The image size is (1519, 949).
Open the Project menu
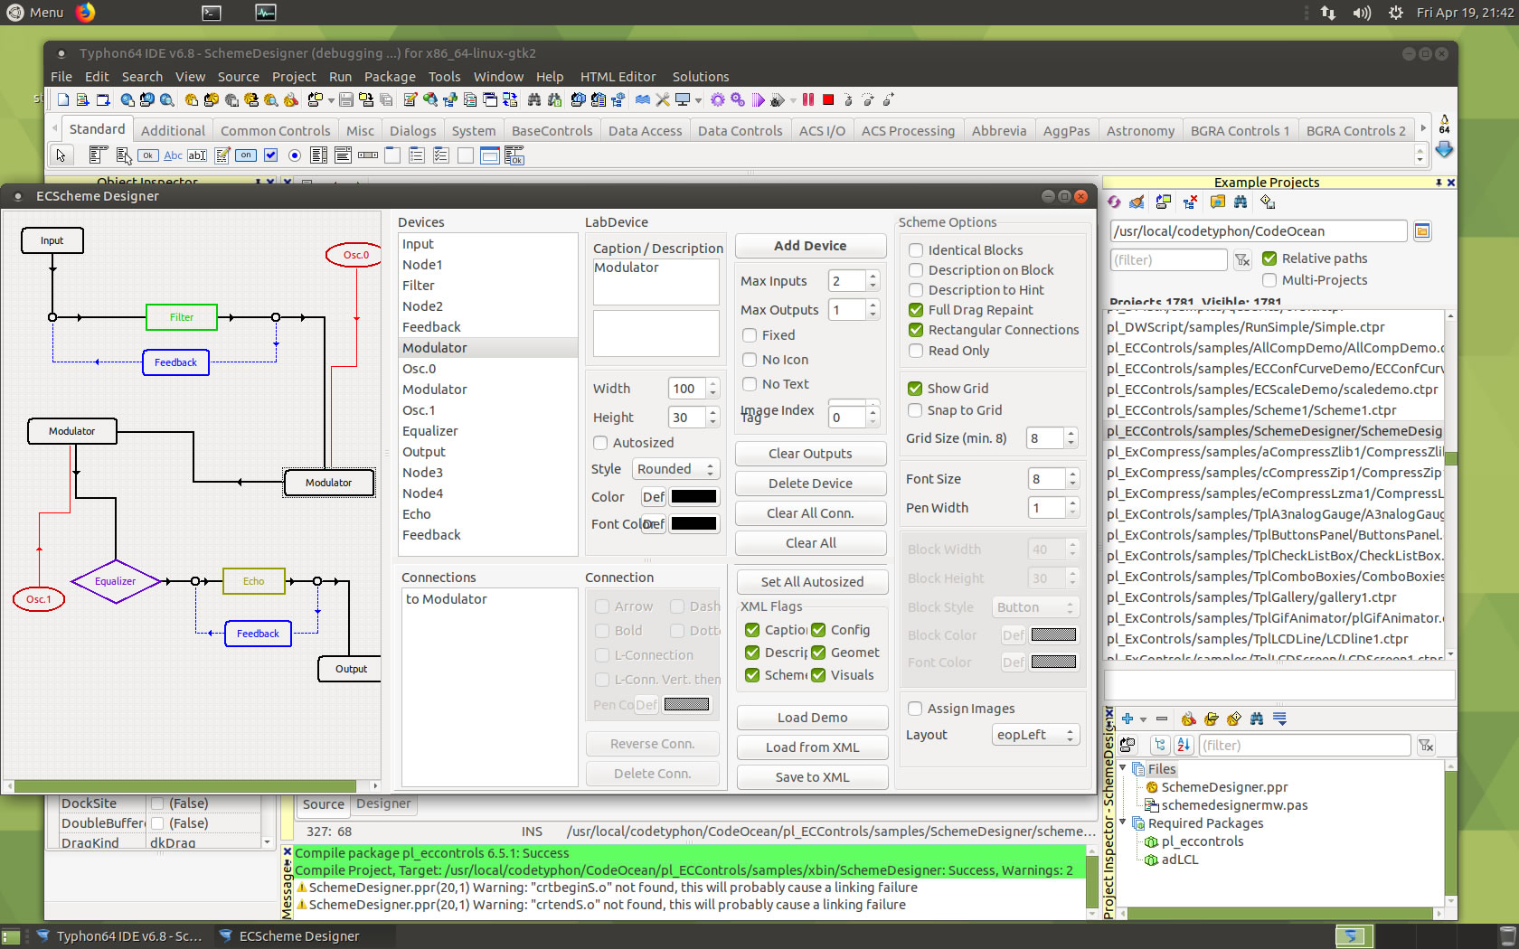click(x=294, y=77)
